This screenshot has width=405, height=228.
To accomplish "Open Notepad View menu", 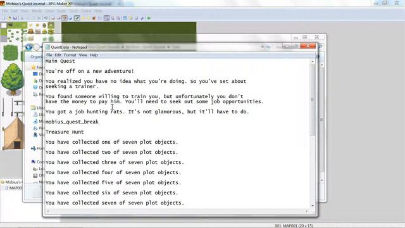I will pos(83,55).
